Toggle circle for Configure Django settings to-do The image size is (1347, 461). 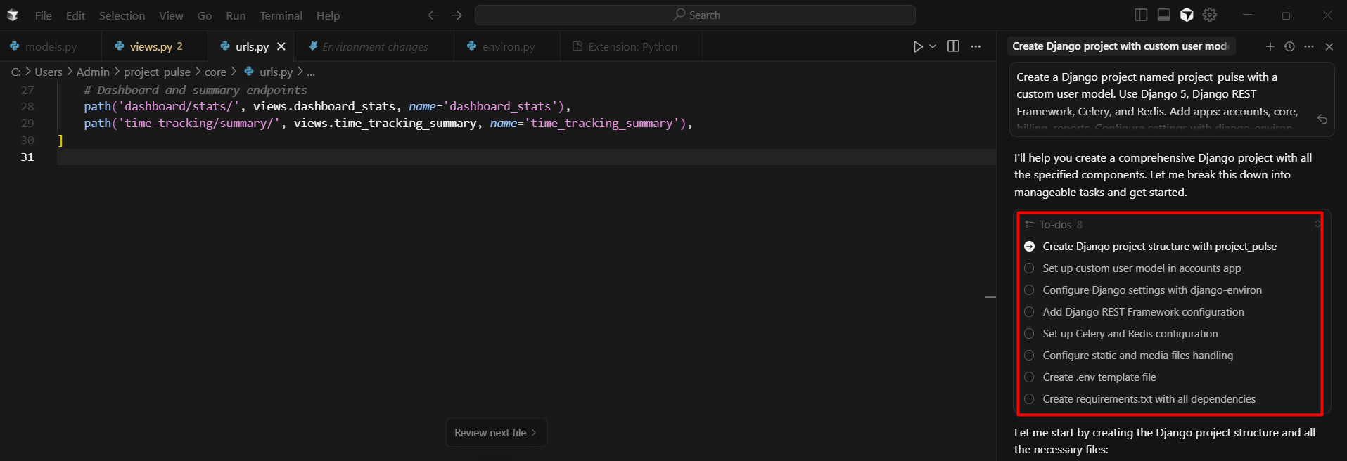coord(1029,290)
